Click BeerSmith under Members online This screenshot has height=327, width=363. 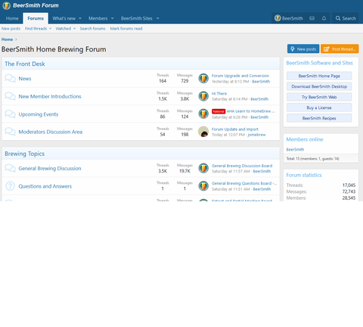click(295, 150)
